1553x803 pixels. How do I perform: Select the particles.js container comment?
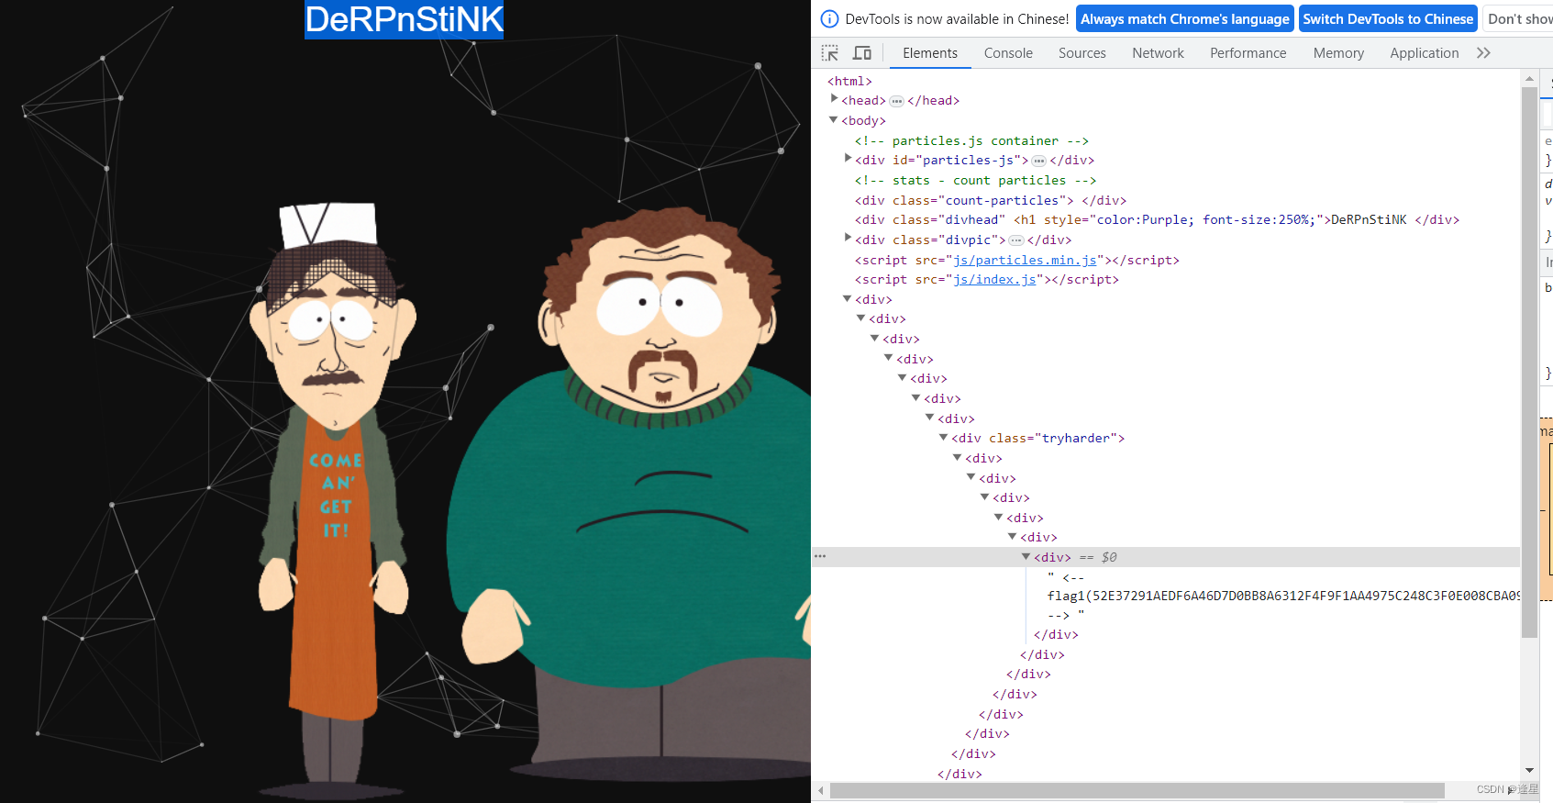[x=971, y=141]
